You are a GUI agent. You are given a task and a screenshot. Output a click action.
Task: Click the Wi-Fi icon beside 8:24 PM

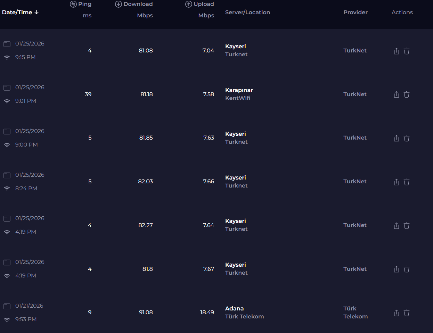7,189
